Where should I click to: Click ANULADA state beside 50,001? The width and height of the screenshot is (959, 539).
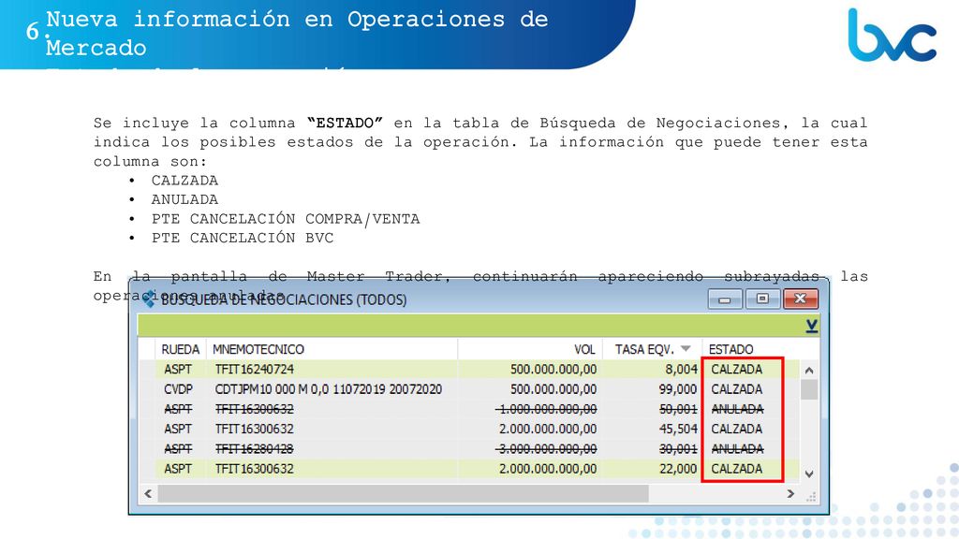click(737, 409)
